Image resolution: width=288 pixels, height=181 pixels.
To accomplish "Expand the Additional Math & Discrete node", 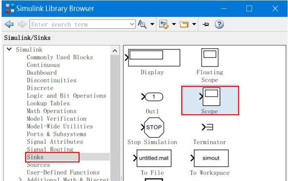I will pyautogui.click(x=20, y=179).
